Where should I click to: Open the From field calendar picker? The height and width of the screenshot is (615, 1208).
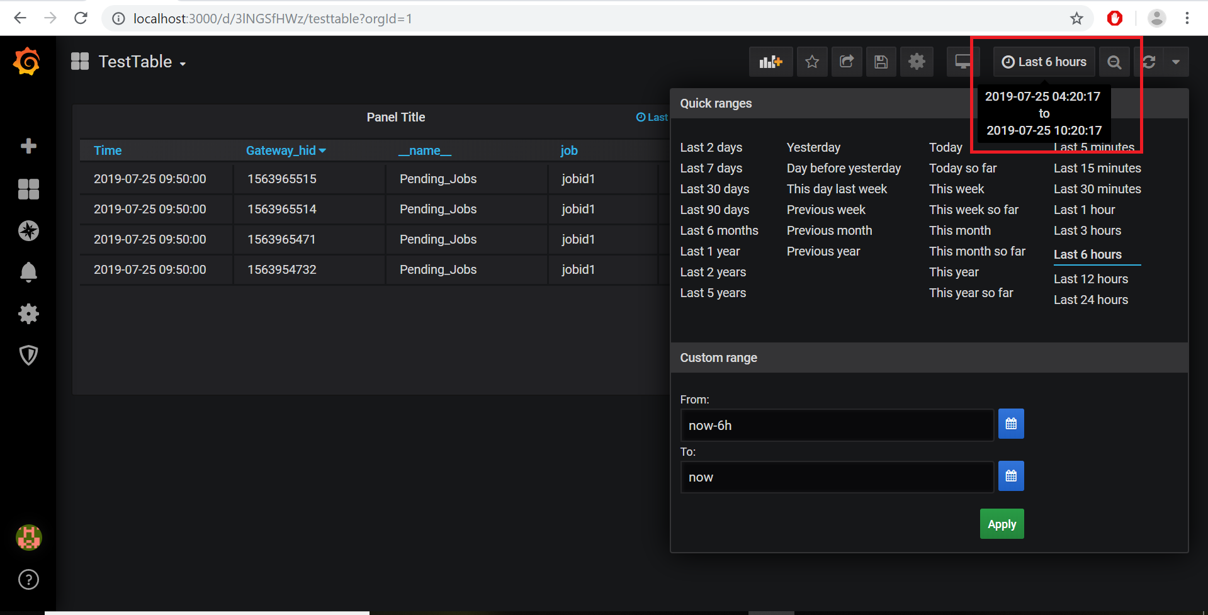1010,424
